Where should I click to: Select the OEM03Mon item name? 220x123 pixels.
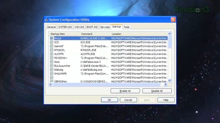tap(60, 81)
